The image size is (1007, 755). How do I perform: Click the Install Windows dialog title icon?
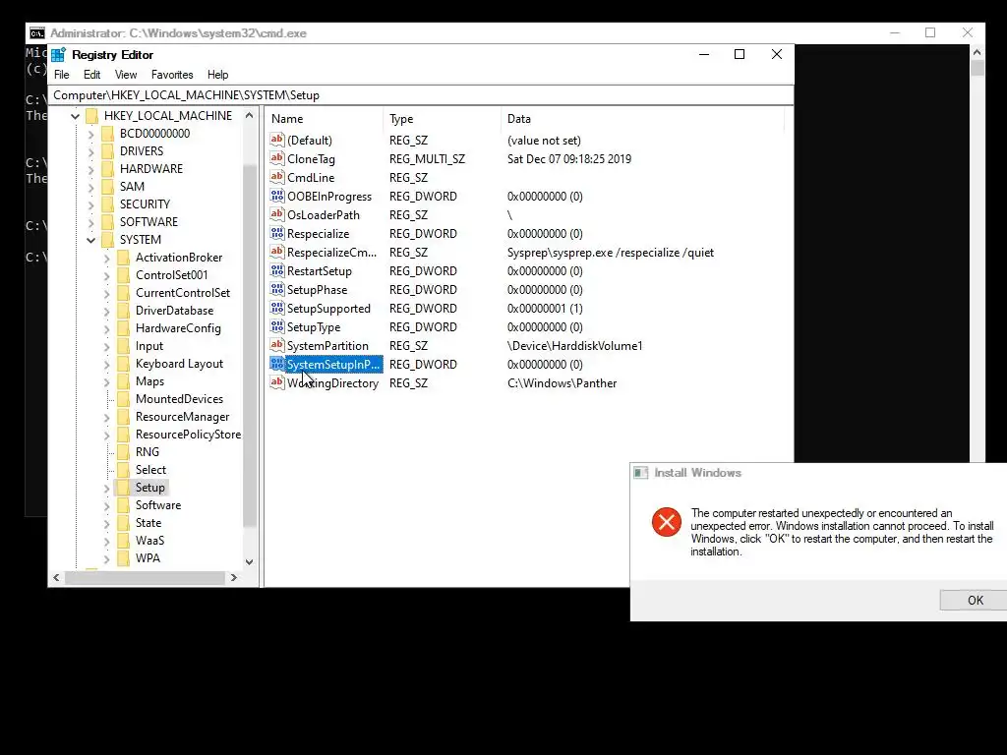tap(641, 473)
